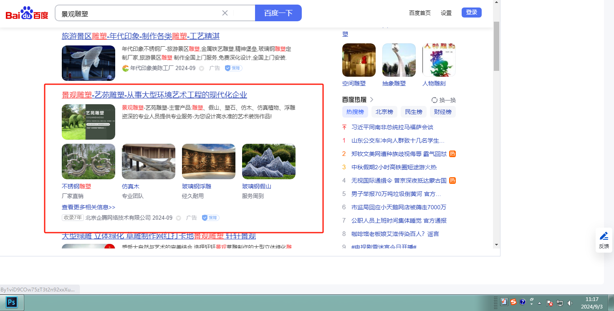The width and height of the screenshot is (614, 311).
Task: Click the page vertical scrollbar thumb
Action: (496, 46)
